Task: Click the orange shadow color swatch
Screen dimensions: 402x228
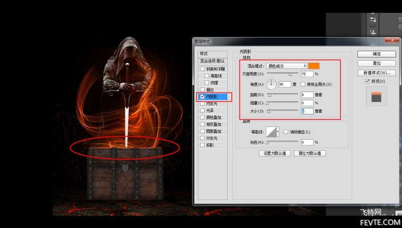Action: [314, 66]
